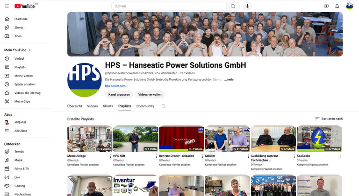Click into the Suchen search field
The image size is (359, 196).
point(168,6)
